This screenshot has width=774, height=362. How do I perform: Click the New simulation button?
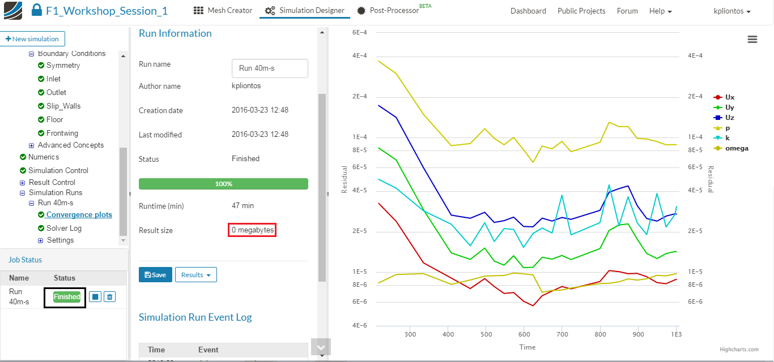point(32,39)
